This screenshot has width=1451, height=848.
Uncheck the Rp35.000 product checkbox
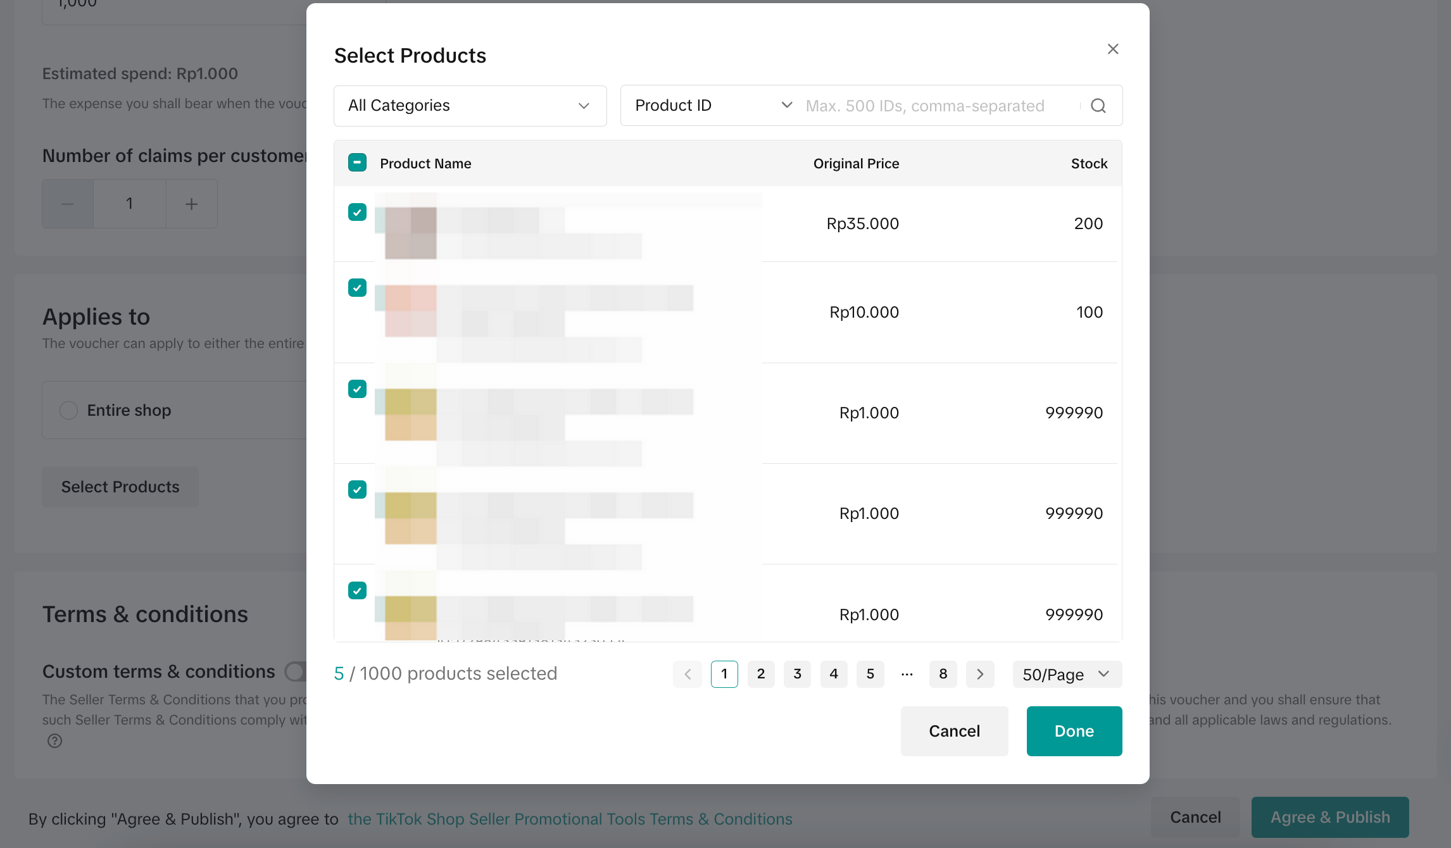(x=357, y=212)
